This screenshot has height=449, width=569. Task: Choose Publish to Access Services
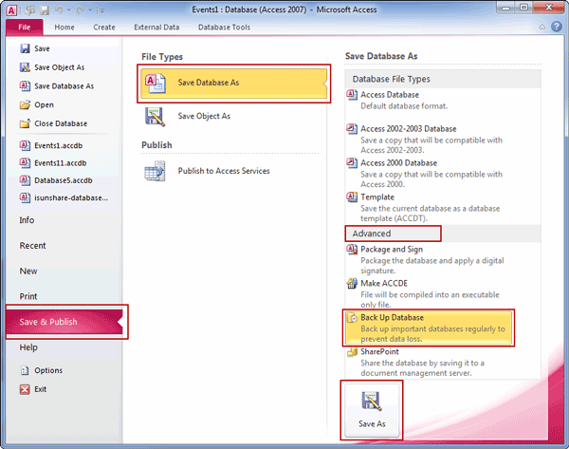pos(224,171)
